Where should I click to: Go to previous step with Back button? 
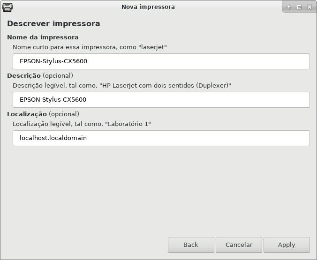point(191,245)
